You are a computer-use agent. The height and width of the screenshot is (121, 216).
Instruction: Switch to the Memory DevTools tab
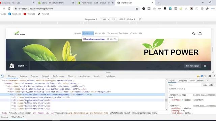pos(72,76)
